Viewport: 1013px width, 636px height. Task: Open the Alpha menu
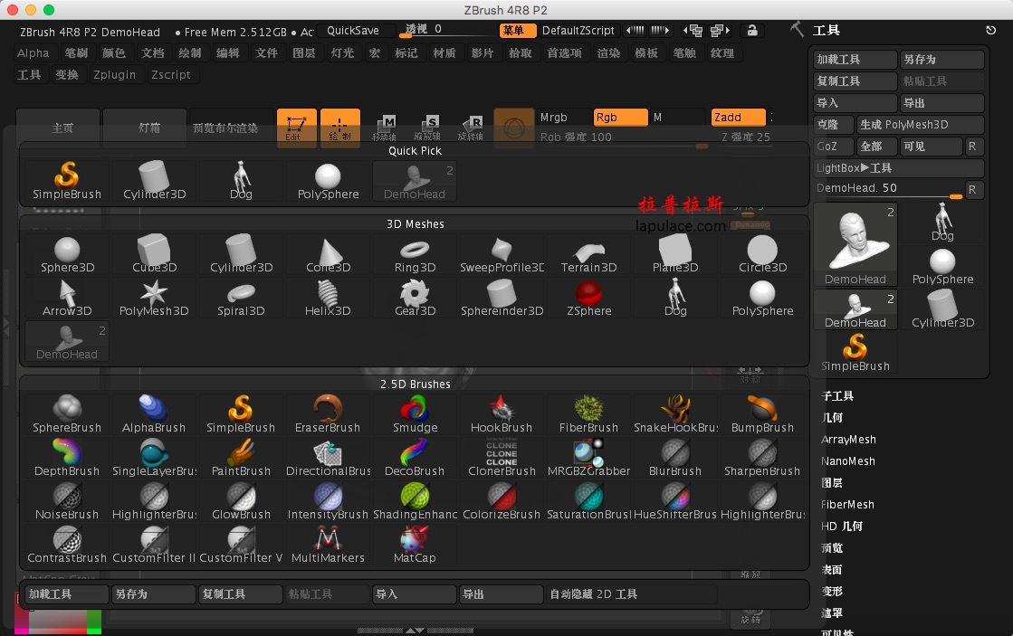coord(33,53)
